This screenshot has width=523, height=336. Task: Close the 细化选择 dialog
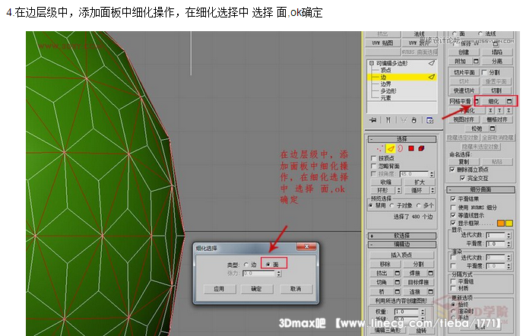tap(307, 246)
